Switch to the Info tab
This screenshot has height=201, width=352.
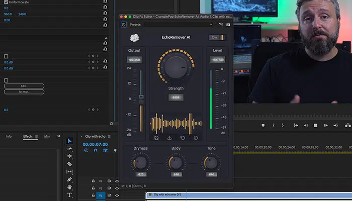(x=9, y=136)
